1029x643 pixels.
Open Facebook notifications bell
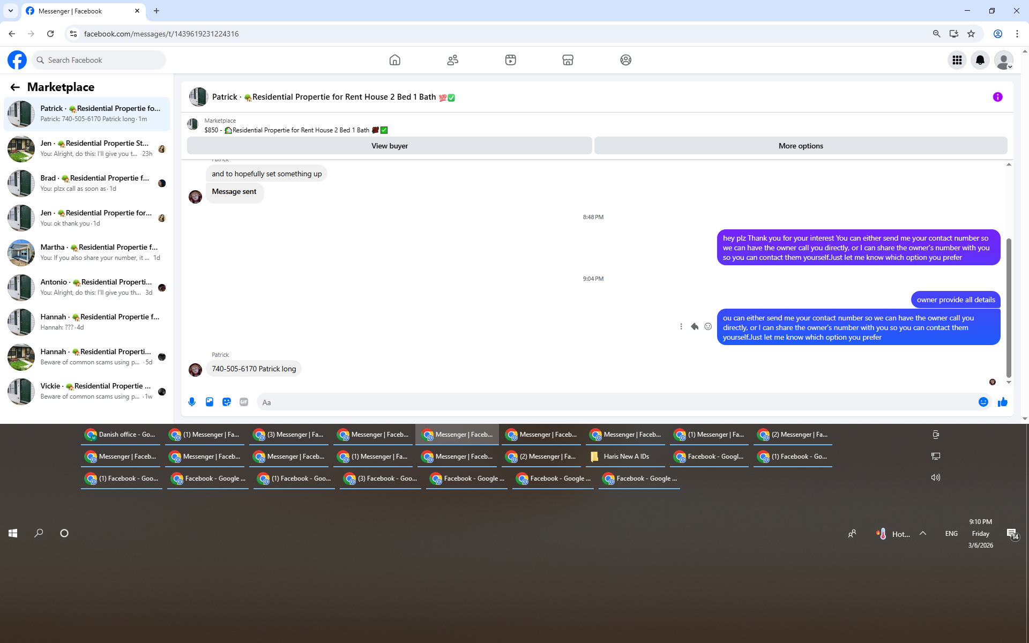pyautogui.click(x=980, y=60)
